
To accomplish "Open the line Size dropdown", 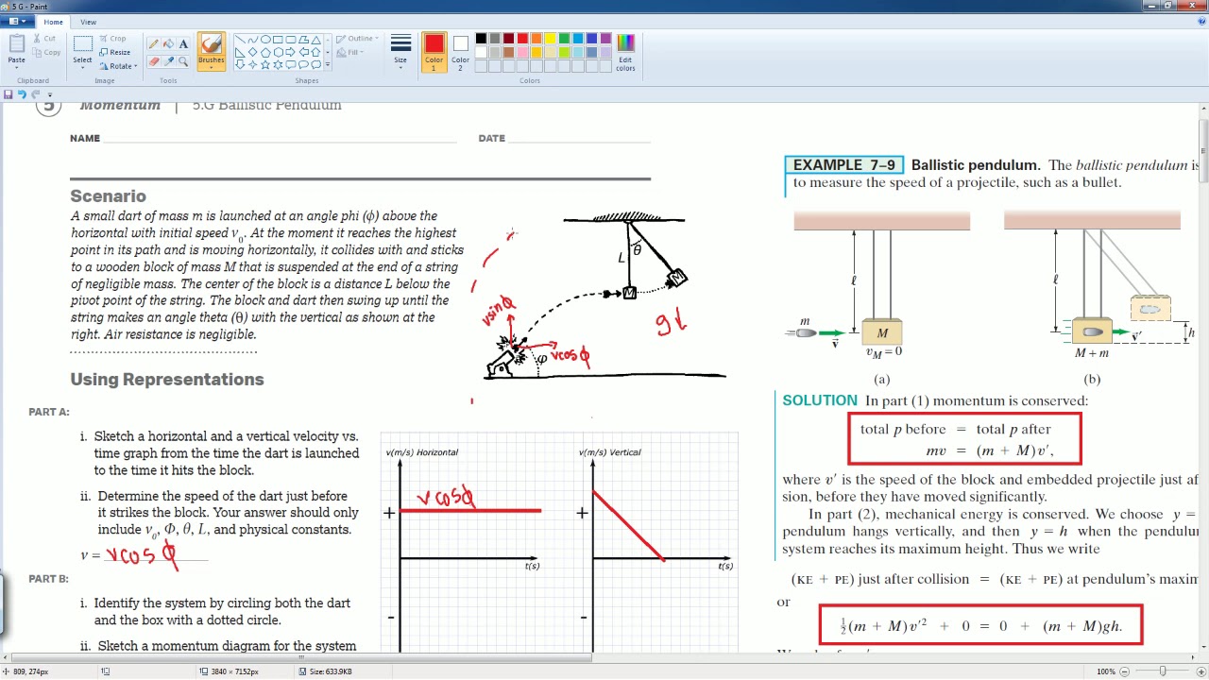I will click(x=400, y=53).
